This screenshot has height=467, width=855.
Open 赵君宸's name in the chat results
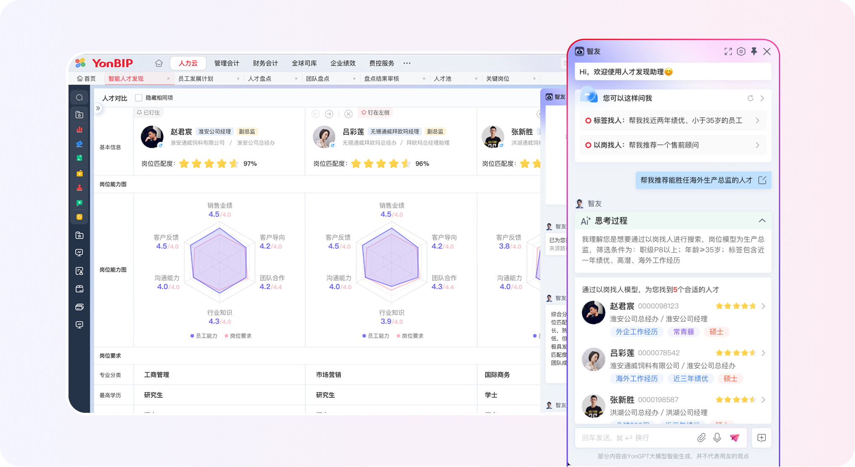pos(622,306)
